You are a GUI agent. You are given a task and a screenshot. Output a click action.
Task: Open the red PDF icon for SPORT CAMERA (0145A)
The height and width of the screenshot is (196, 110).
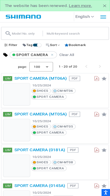(97, 186)
